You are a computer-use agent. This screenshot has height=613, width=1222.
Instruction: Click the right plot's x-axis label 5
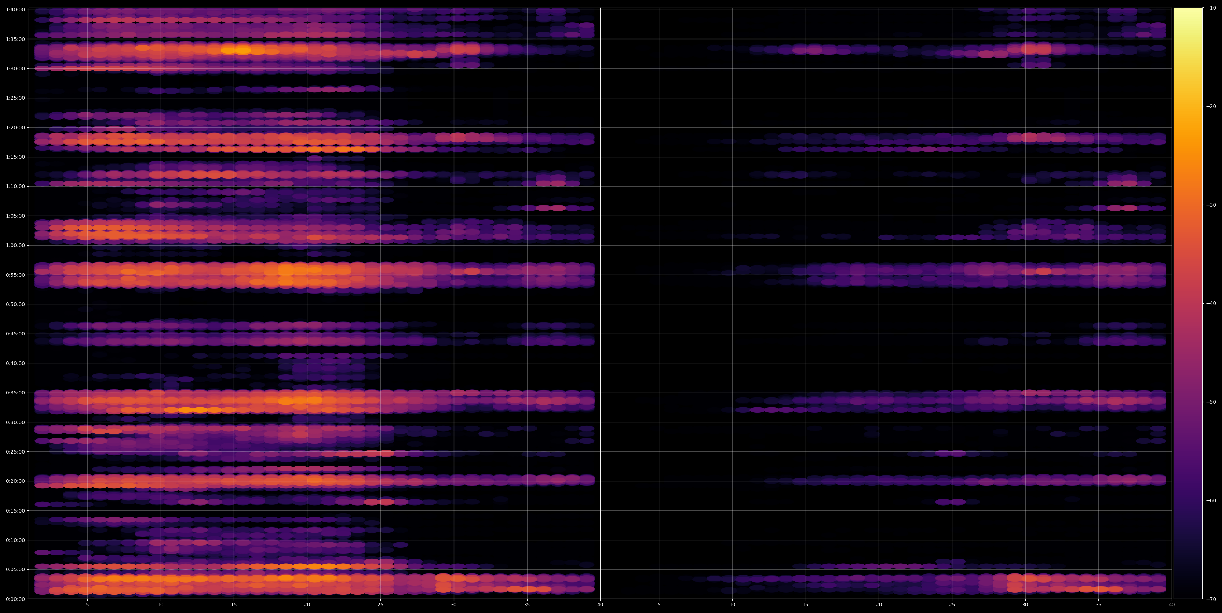pyautogui.click(x=659, y=605)
